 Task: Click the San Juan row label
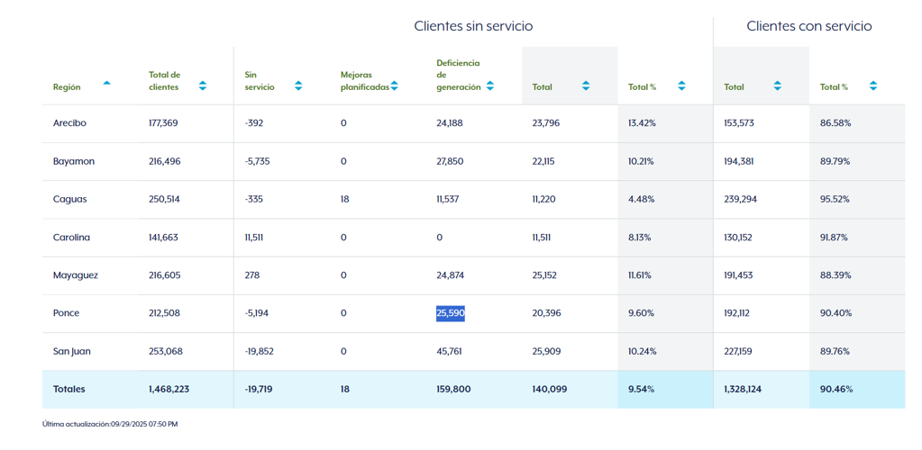71,351
